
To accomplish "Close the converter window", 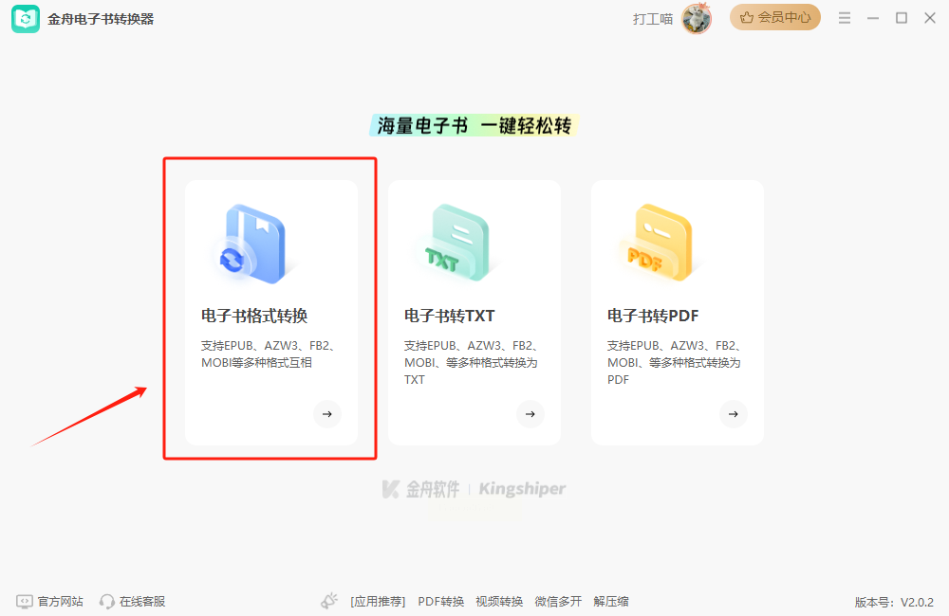I will (930, 18).
